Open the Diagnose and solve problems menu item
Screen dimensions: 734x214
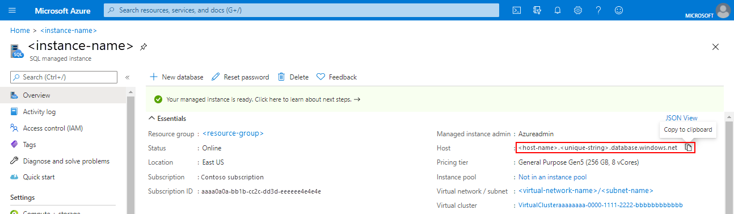[62, 161]
